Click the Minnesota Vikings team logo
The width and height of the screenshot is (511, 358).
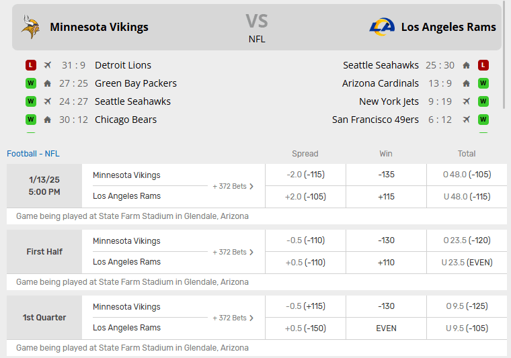click(x=30, y=27)
